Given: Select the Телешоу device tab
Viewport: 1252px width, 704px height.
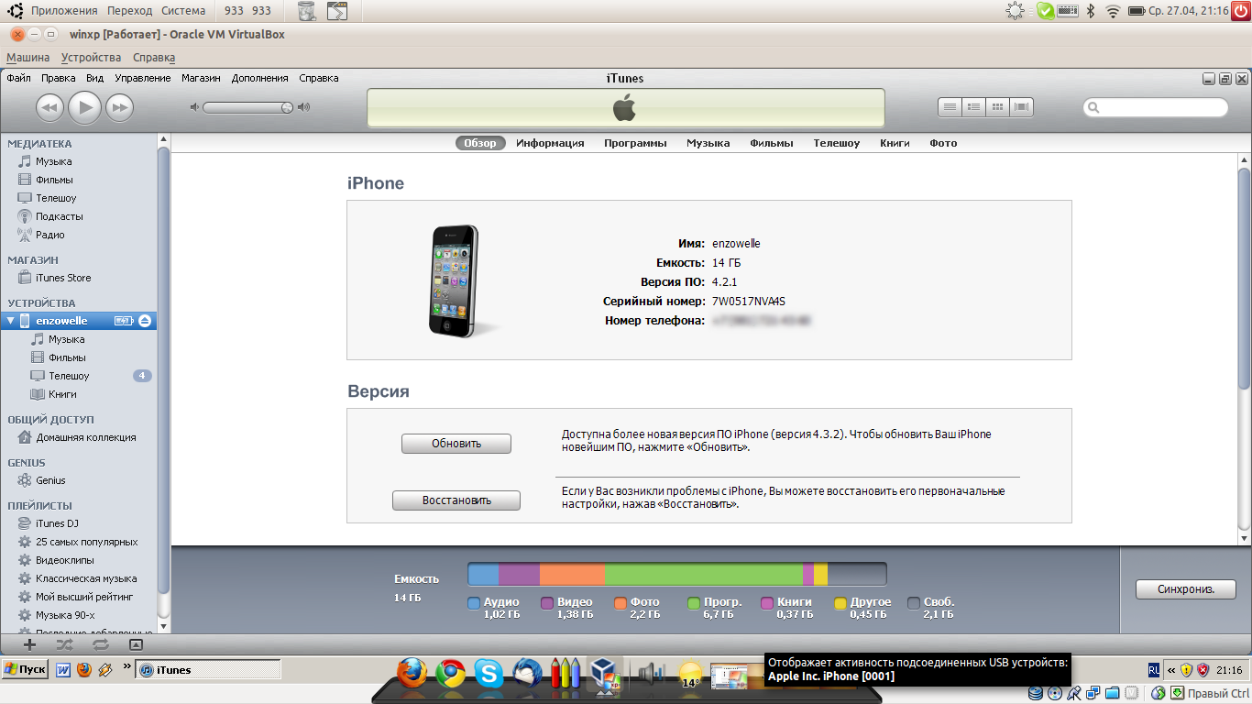Looking at the screenshot, I should click(x=837, y=143).
